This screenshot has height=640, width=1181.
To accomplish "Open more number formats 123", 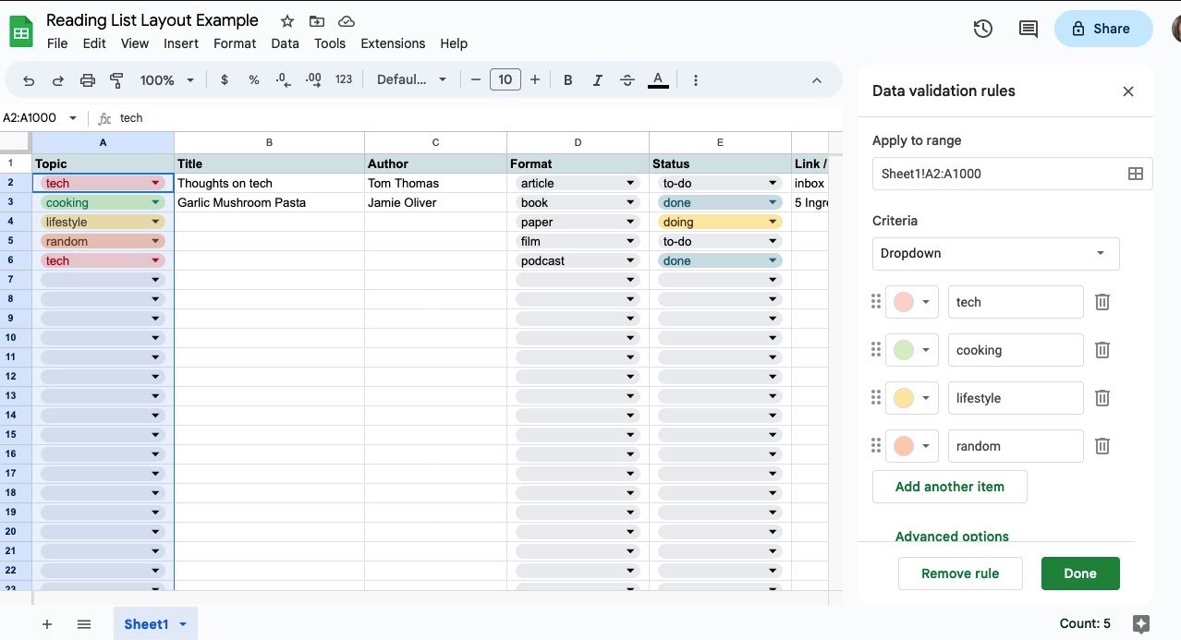I will (344, 80).
